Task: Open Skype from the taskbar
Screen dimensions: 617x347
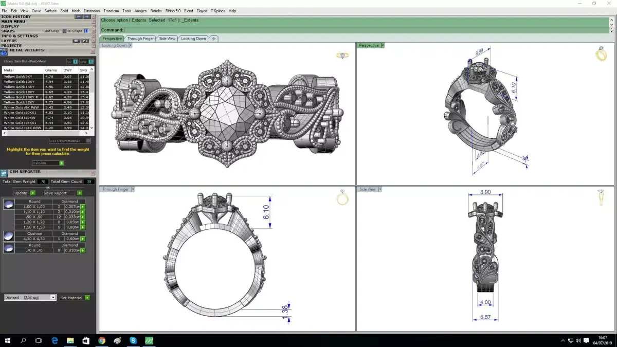Action: click(x=133, y=340)
